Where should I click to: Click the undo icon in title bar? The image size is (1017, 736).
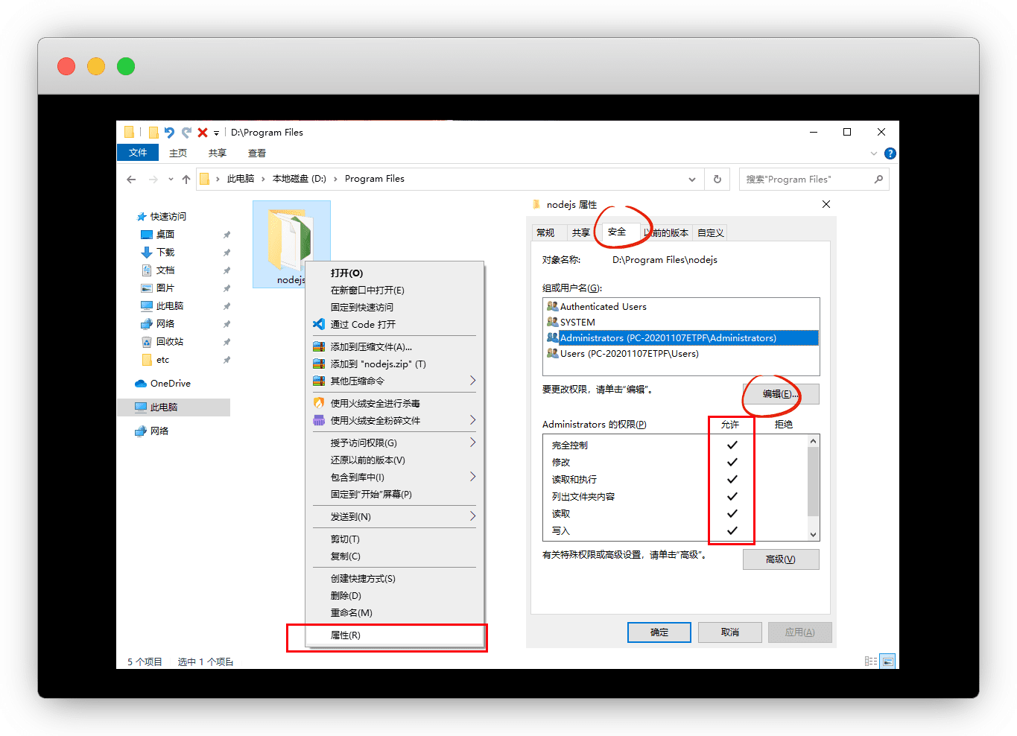click(169, 133)
